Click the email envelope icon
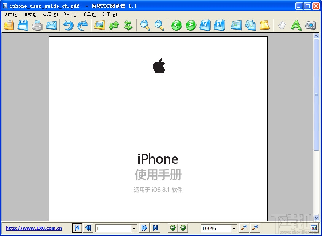The height and width of the screenshot is (236, 322). coord(51,26)
